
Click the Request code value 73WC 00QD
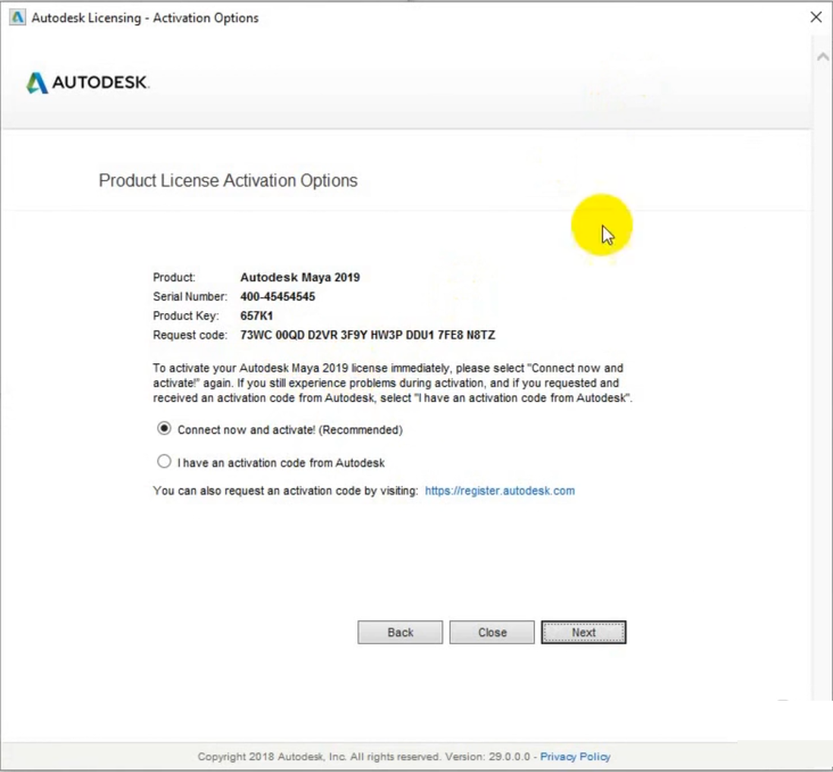tap(367, 334)
